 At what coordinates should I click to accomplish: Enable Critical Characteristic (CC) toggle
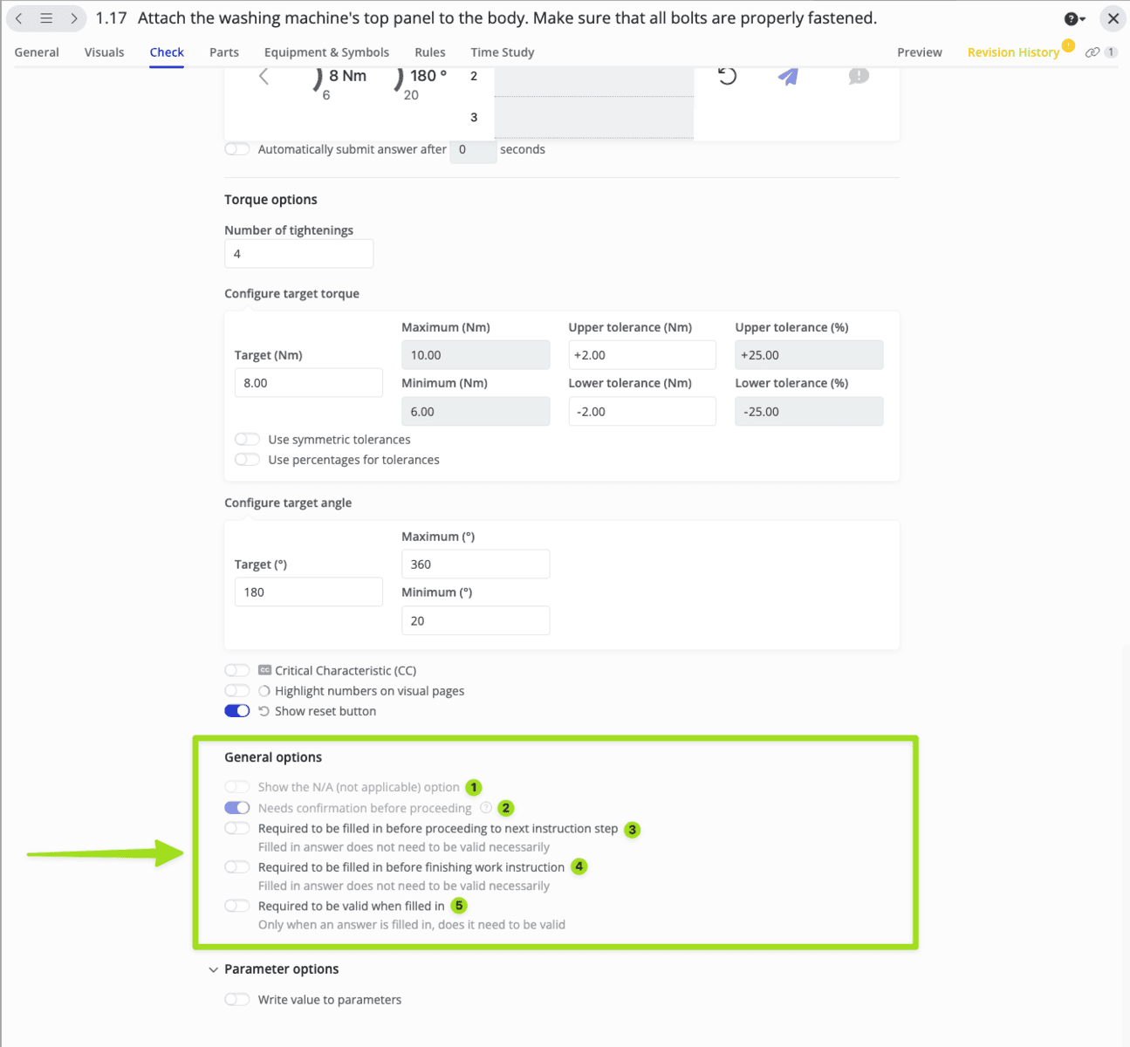coord(237,671)
